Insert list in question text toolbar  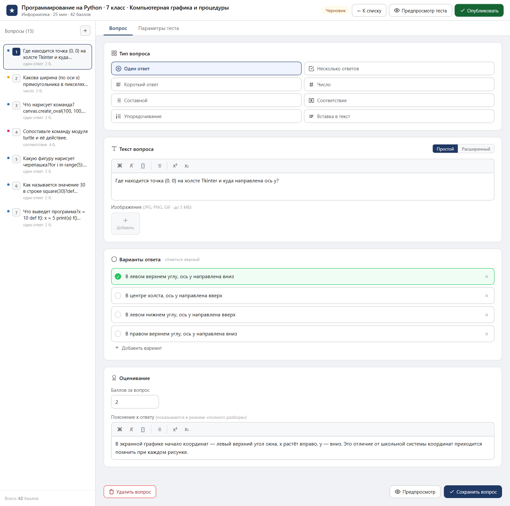coord(160,166)
